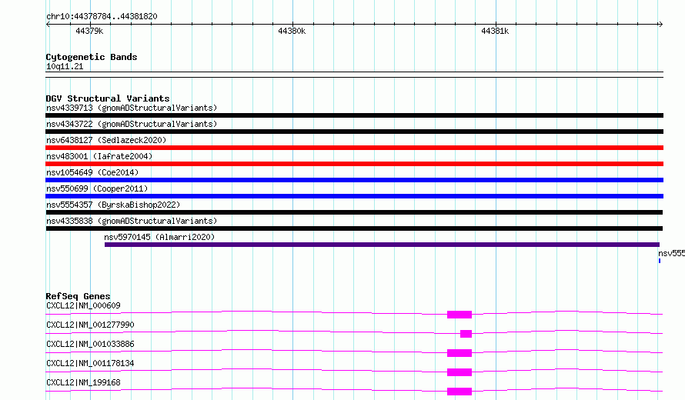Click the 10q11.21 cytogenetic band bar
The width and height of the screenshot is (685, 400).
[x=354, y=75]
